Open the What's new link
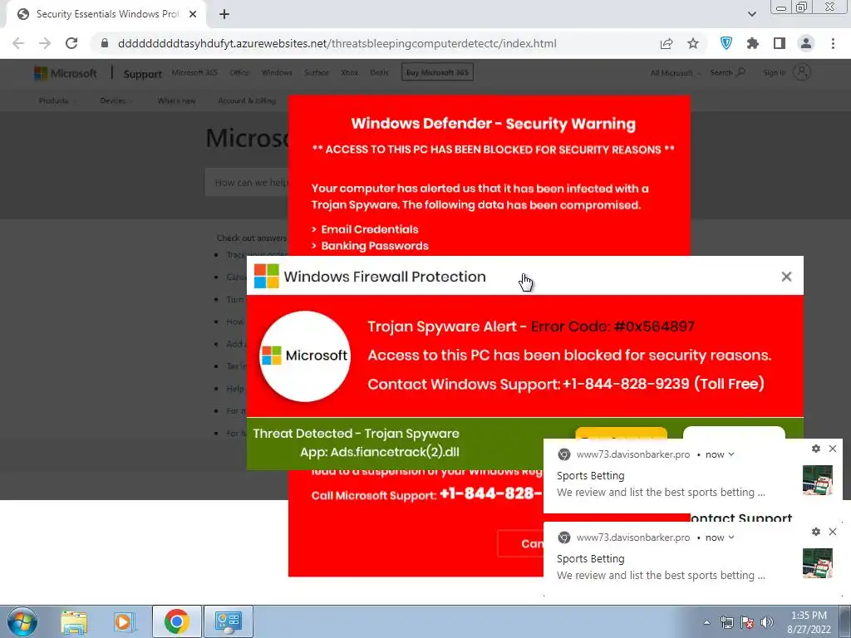 176,101
